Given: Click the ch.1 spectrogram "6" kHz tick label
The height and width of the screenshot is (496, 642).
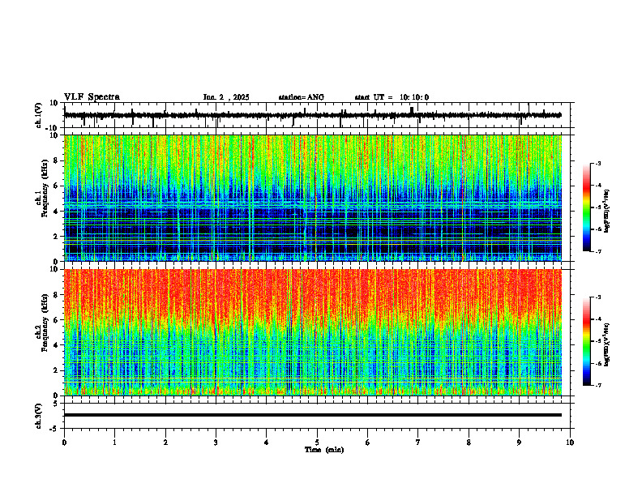Looking at the screenshot, I should [58, 186].
